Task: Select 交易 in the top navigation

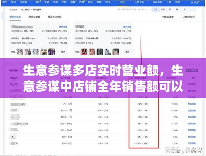Action: pyautogui.click(x=64, y=2)
